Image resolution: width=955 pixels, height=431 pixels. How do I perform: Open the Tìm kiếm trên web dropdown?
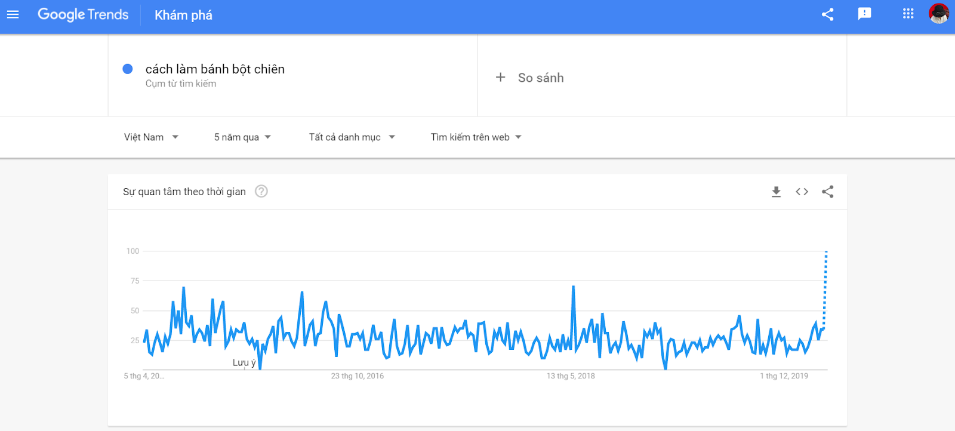click(x=476, y=137)
